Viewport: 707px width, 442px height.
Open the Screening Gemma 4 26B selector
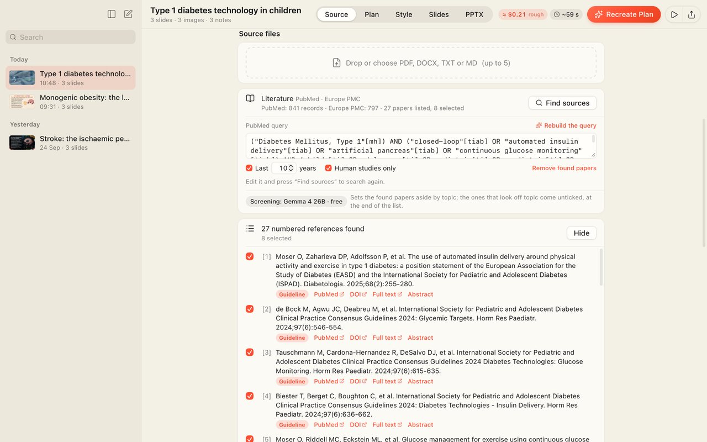pyautogui.click(x=296, y=202)
